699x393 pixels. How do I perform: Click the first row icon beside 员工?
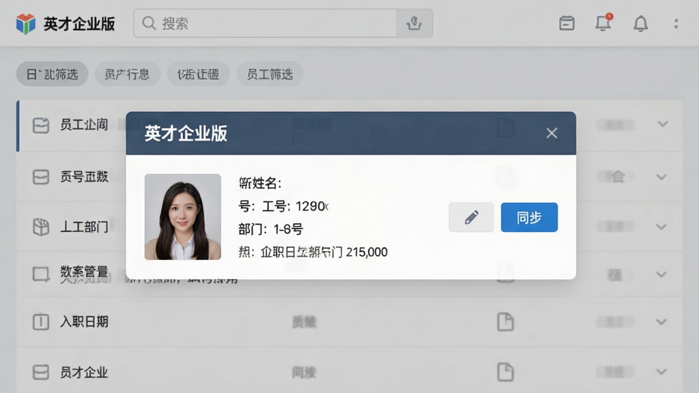pyautogui.click(x=40, y=126)
